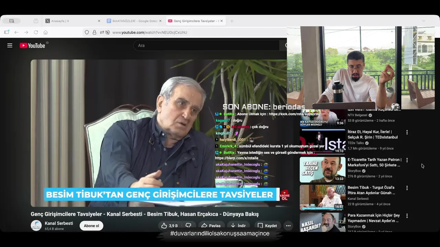The height and width of the screenshot is (247, 440).
Task: Dislike the video with thumbs down
Action: (x=188, y=226)
